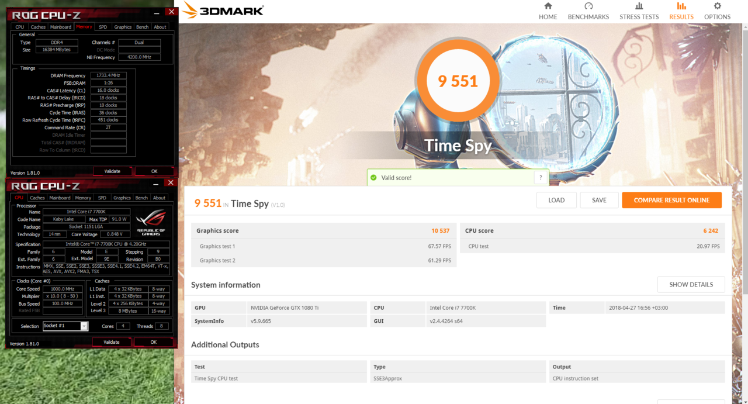Open Bench tab in lower CPU-Z window

tap(141, 198)
